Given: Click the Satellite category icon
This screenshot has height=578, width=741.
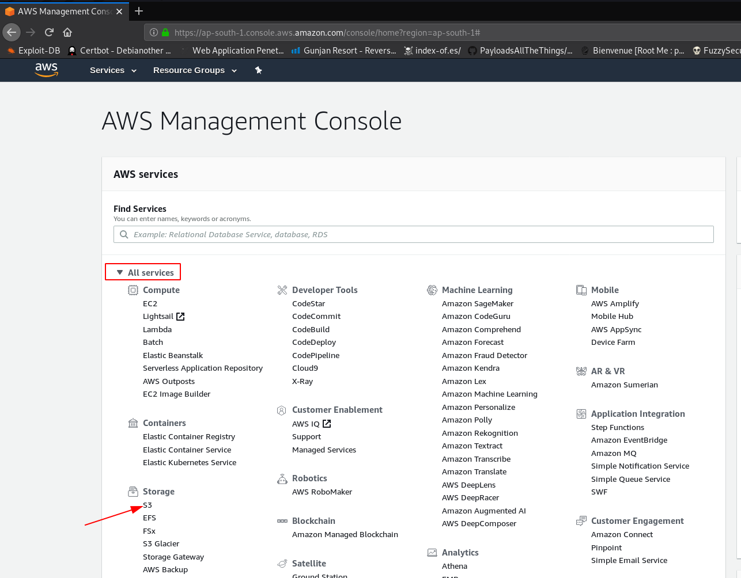Looking at the screenshot, I should coord(282,564).
